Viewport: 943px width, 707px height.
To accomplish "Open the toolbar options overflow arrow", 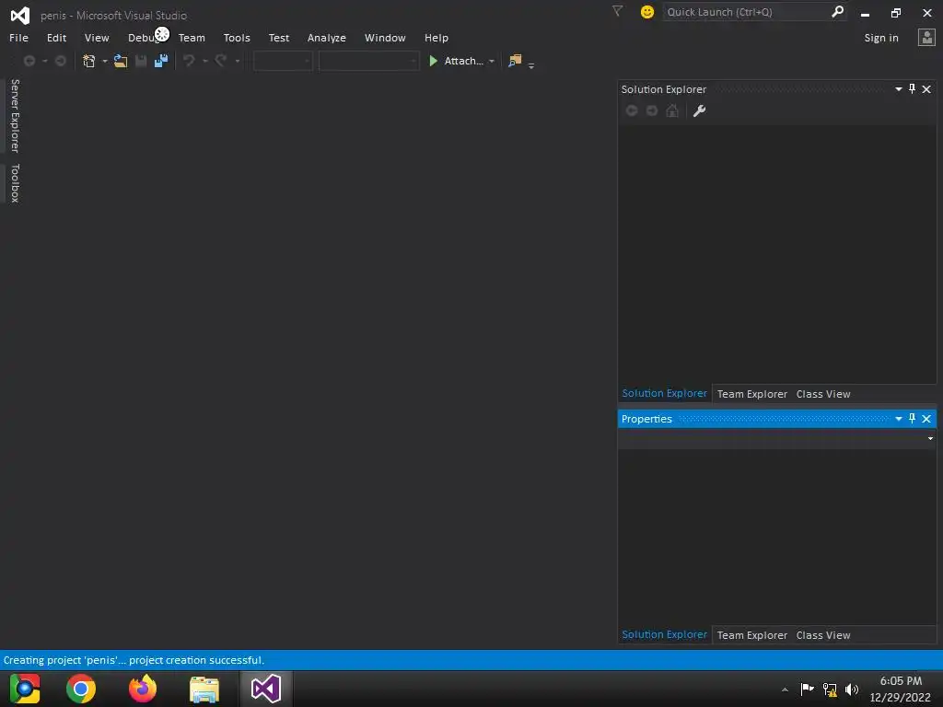I will [x=531, y=65].
